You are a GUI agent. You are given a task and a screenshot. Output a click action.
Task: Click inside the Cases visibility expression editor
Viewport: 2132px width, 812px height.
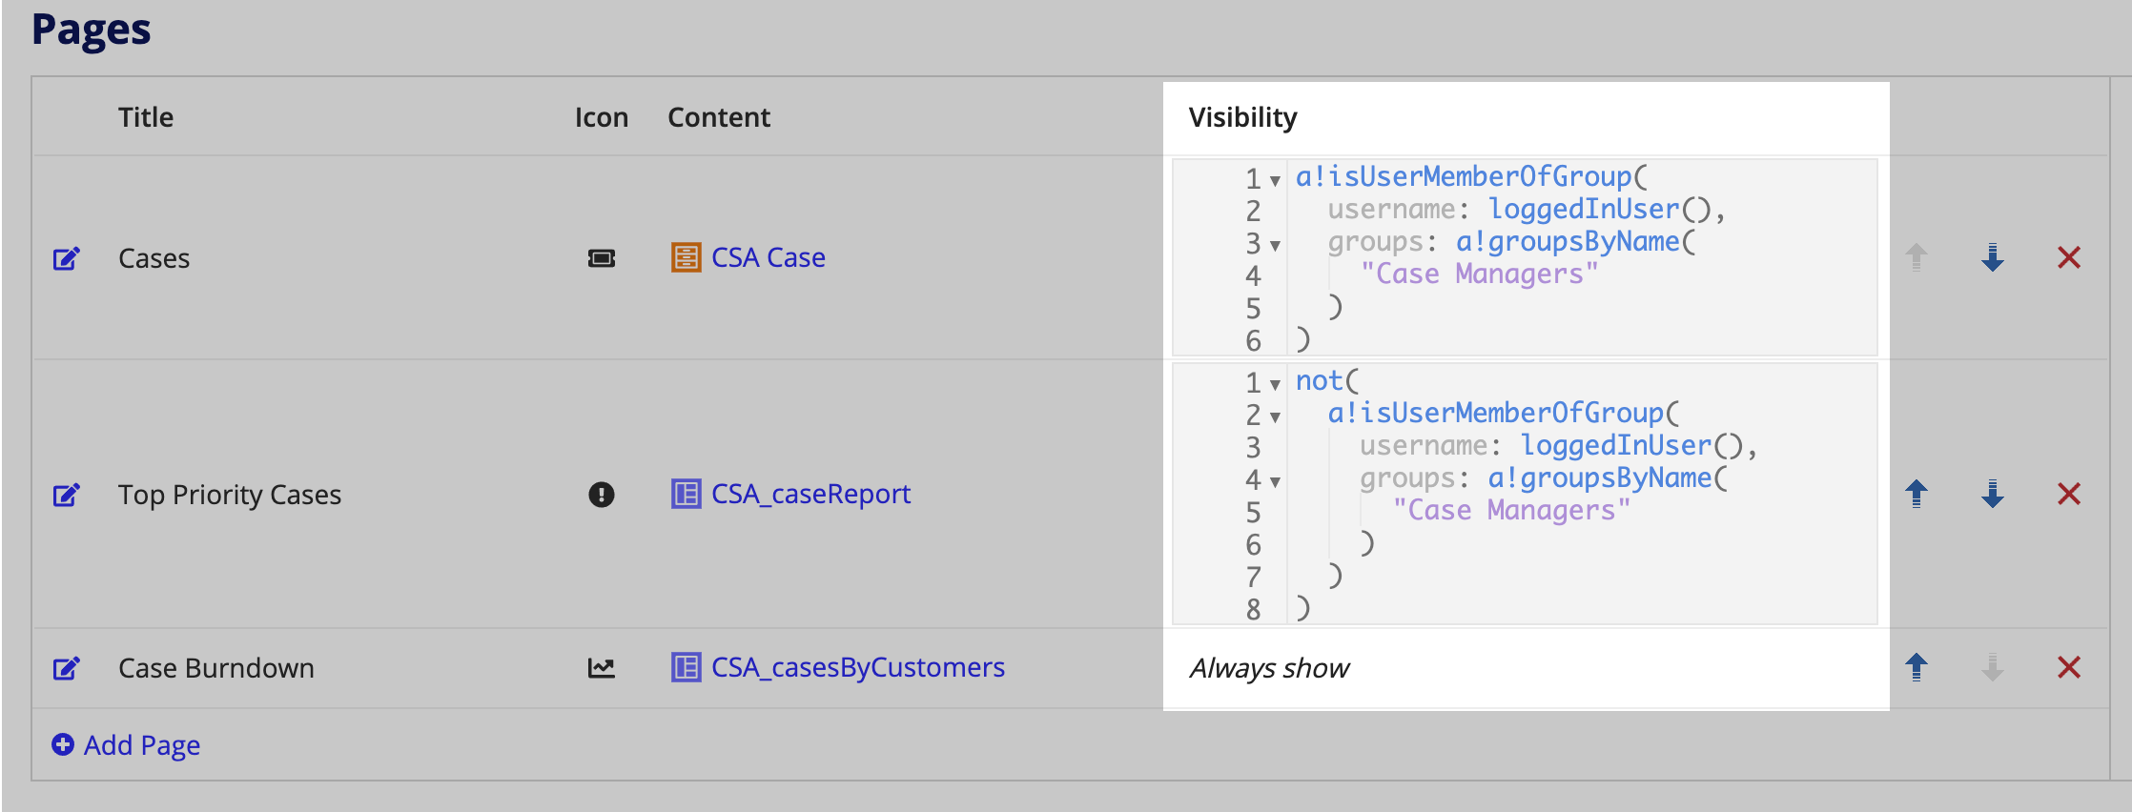click(1526, 257)
